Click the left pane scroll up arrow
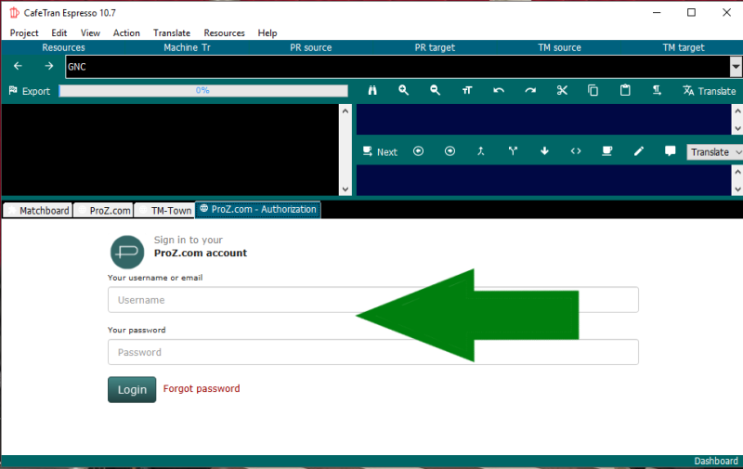 (x=345, y=111)
